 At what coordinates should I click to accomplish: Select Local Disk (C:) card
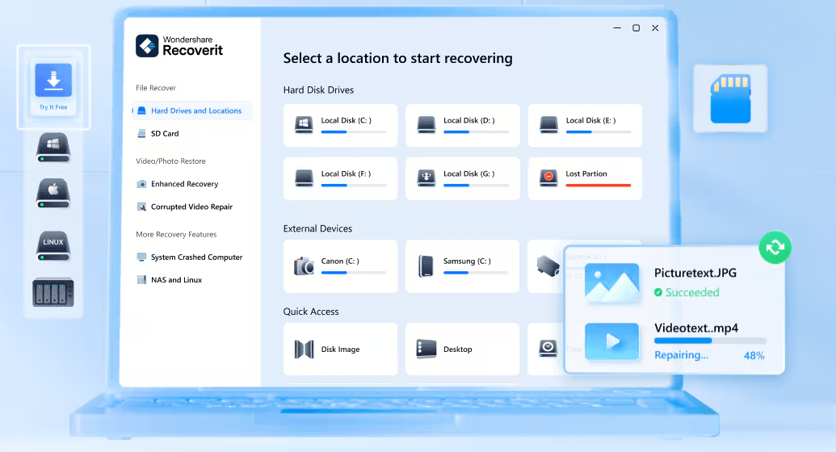340,125
